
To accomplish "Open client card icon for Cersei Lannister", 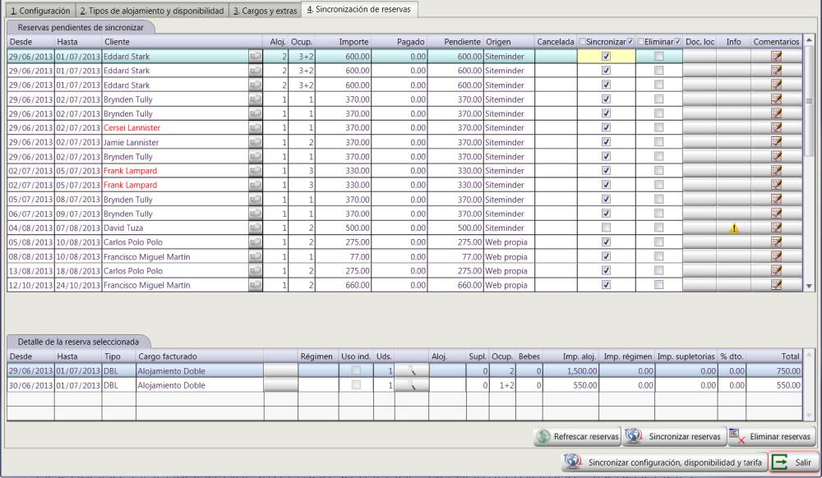I will (256, 128).
